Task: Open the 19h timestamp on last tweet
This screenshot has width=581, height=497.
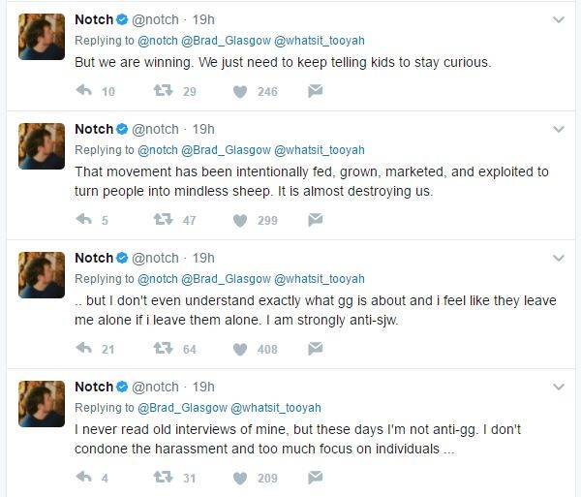Action: 203,387
